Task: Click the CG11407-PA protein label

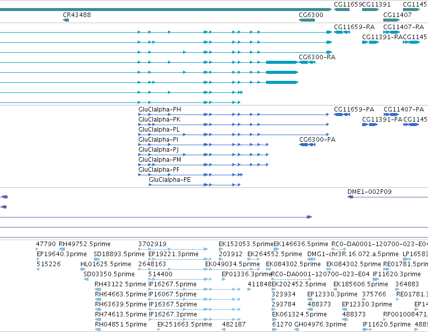Action: [x=404, y=109]
